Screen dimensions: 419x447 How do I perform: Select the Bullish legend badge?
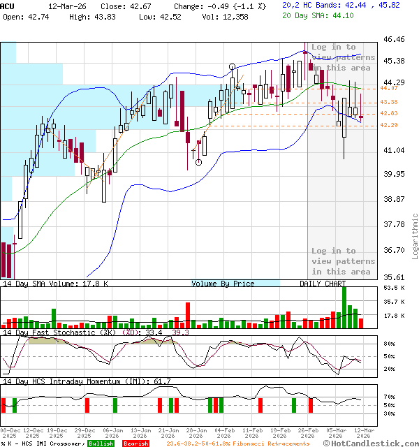[101, 444]
